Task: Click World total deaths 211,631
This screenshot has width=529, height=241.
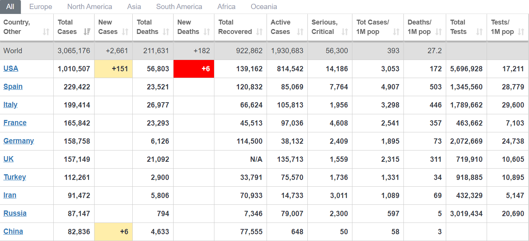Action: point(156,51)
